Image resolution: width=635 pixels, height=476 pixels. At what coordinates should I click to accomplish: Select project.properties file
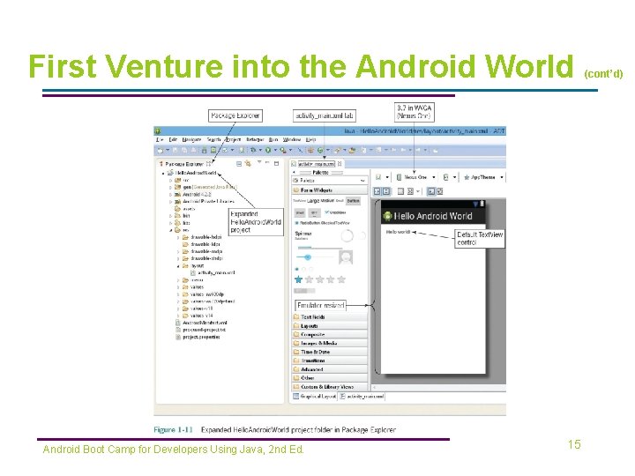(198, 337)
